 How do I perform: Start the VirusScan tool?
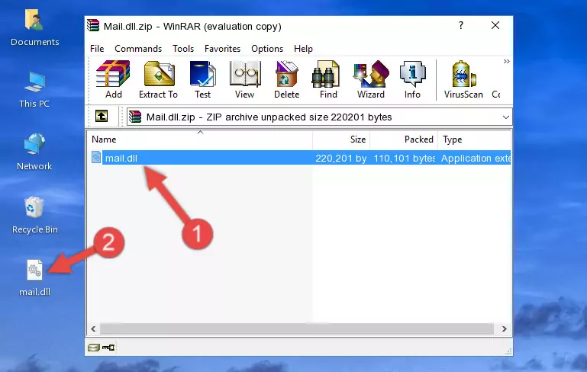click(463, 79)
